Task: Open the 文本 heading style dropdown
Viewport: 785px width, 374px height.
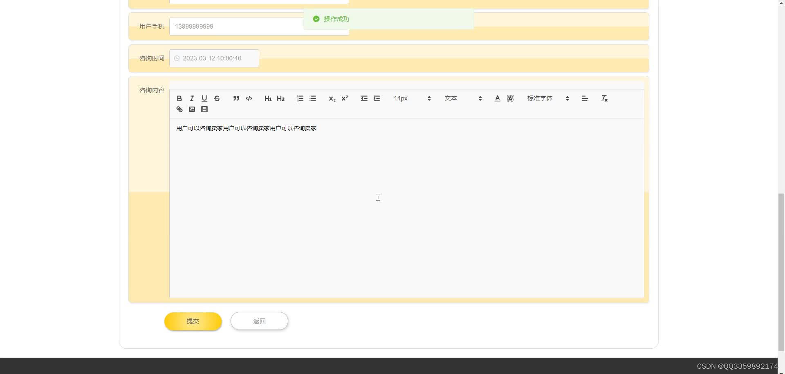Action: coord(463,98)
